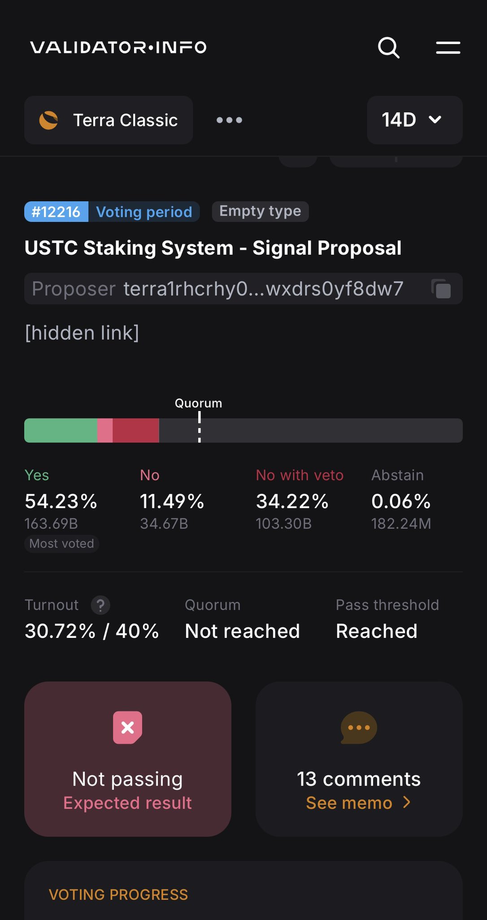Click the Terra Classic network logo
The width and height of the screenshot is (487, 920).
tap(48, 120)
